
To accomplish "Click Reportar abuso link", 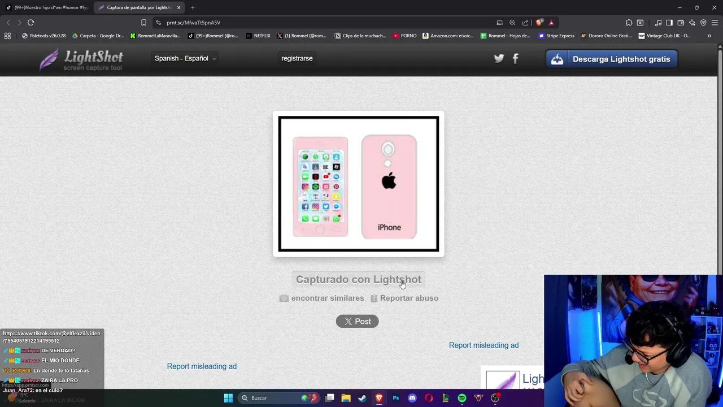I will tap(404, 298).
